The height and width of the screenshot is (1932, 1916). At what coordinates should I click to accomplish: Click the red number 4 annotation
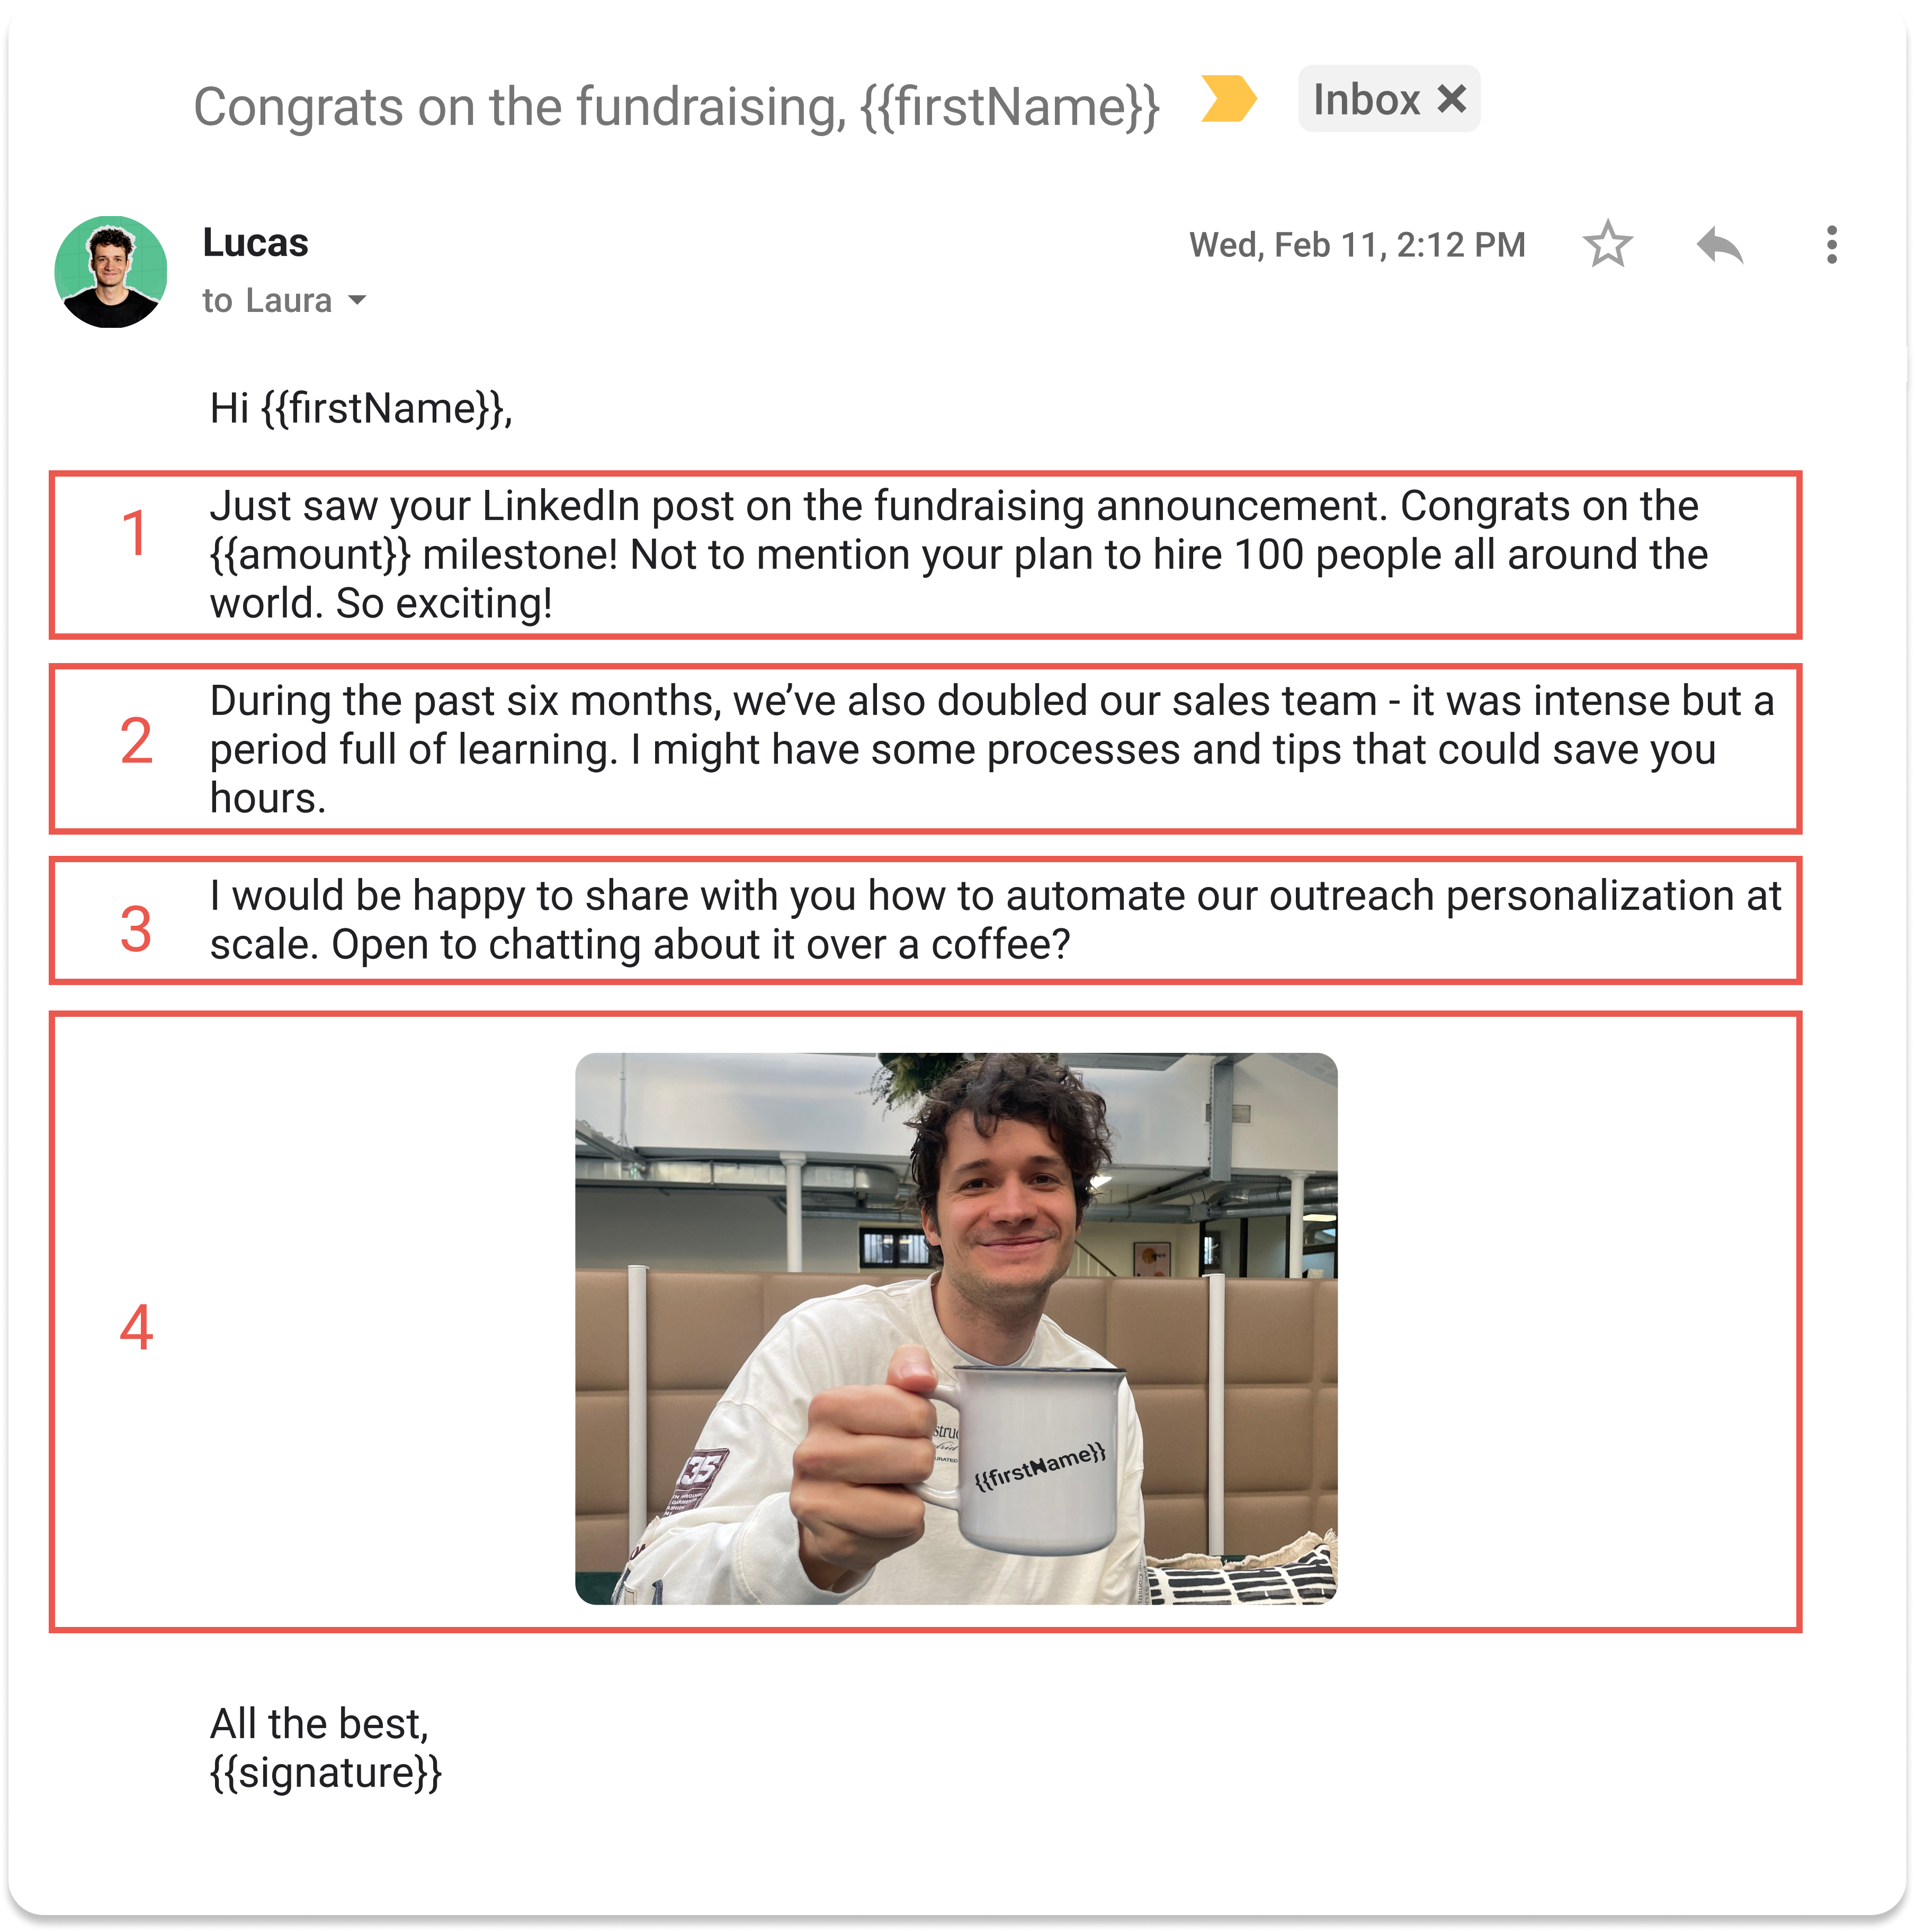click(x=136, y=1327)
